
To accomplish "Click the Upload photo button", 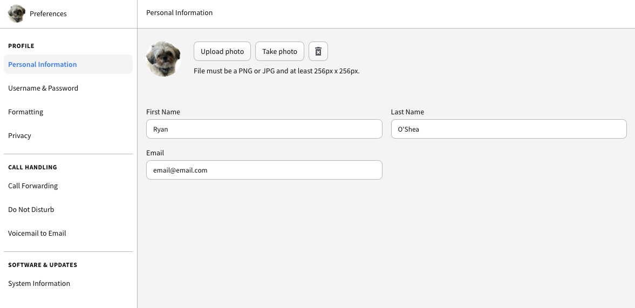I will tap(222, 51).
